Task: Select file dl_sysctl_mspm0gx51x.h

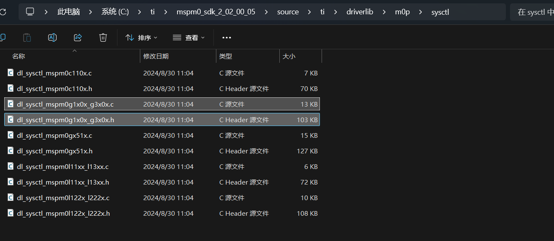Action: point(55,151)
